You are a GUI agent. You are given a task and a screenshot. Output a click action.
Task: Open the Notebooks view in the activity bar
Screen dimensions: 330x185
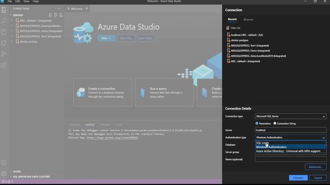click(4, 32)
